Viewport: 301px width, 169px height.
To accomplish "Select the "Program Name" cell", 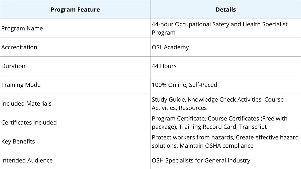I will coord(75,28).
